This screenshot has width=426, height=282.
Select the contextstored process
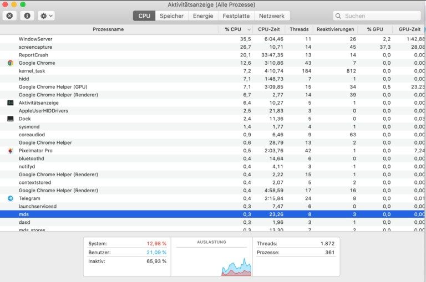[213, 182]
